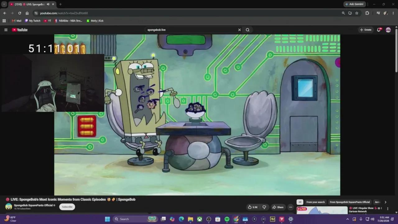Viewport: 398px width, 224px height.
Task: Dislike the SpongeBob live video
Action: (x=264, y=207)
